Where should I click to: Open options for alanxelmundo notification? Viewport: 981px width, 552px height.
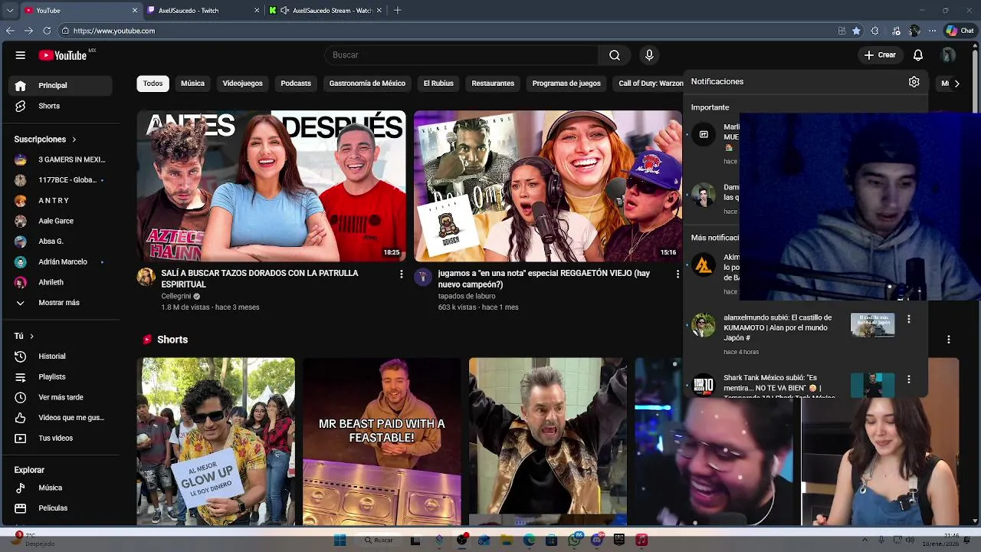(x=909, y=319)
